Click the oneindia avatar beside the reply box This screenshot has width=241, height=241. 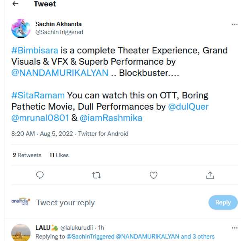(x=21, y=202)
